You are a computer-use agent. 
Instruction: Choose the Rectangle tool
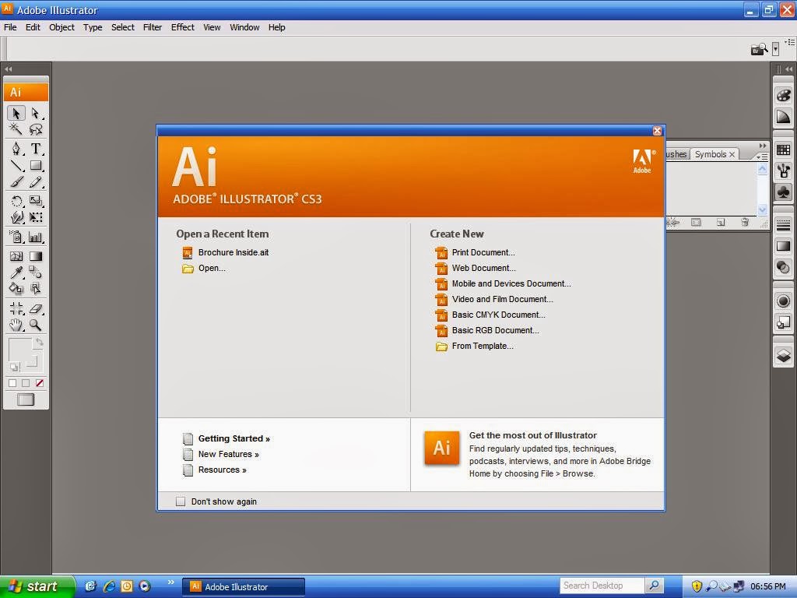pos(36,165)
